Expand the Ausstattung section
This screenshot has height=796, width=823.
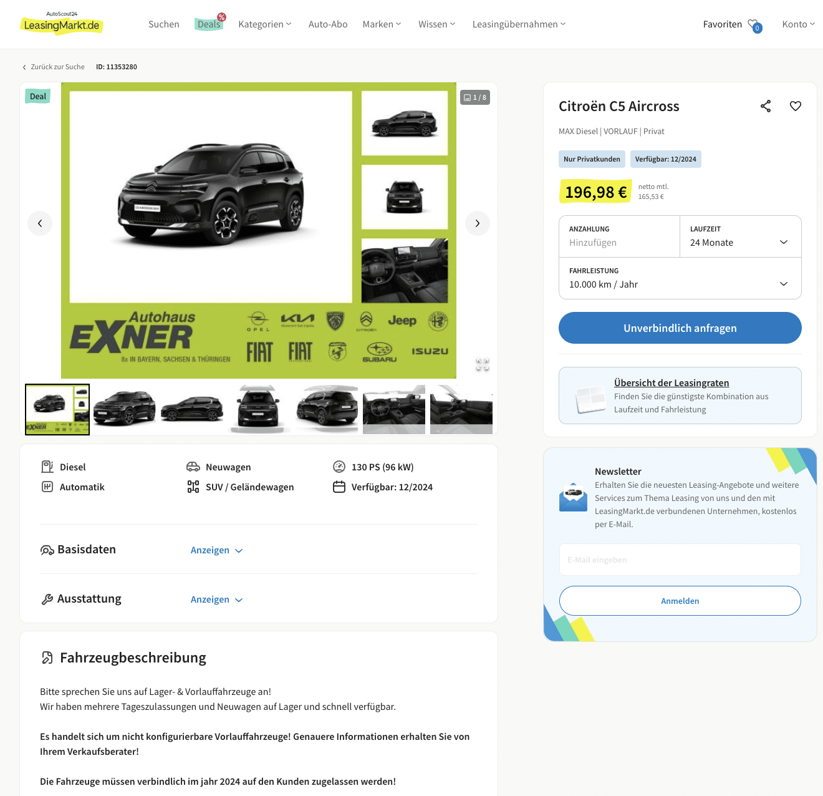click(x=216, y=599)
